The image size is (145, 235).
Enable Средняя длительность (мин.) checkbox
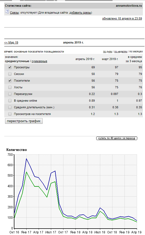10,107
